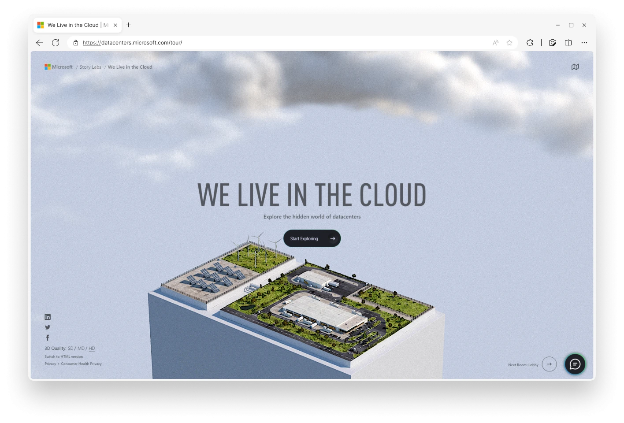Go to Next Room Lobby arrow
This screenshot has height=423, width=624.
coord(549,364)
